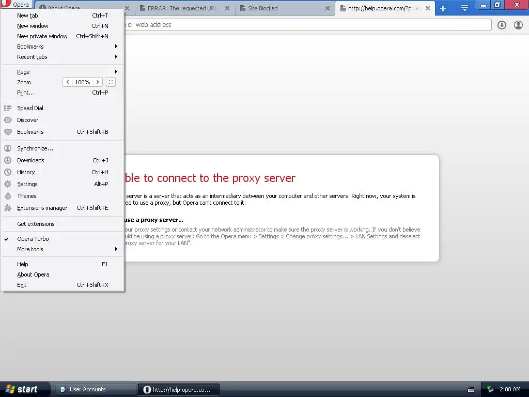The width and height of the screenshot is (529, 397).
Task: Choose Exit from the Opera menu
Action: tap(63, 285)
